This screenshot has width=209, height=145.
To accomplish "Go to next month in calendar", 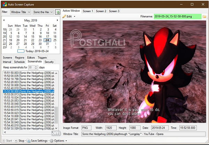I will (57, 20).
